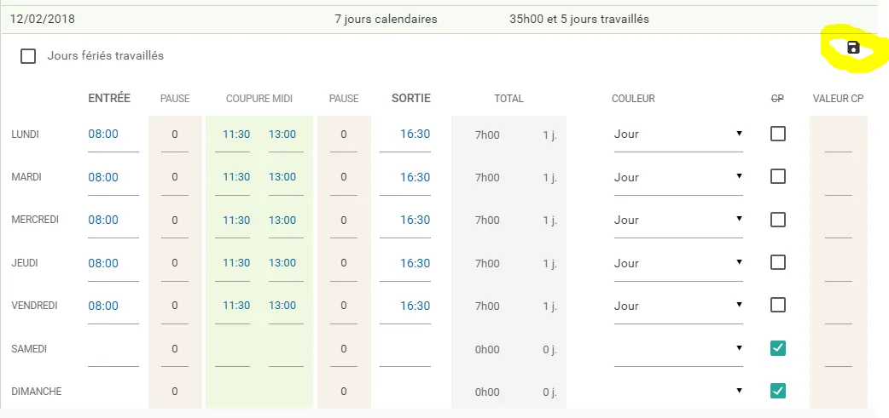This screenshot has width=889, height=418.
Task: Open the Couleur dropdown arrow for Dimanche
Action: pos(739,391)
